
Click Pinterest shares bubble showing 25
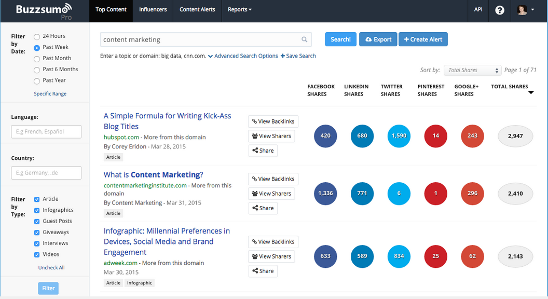point(435,256)
